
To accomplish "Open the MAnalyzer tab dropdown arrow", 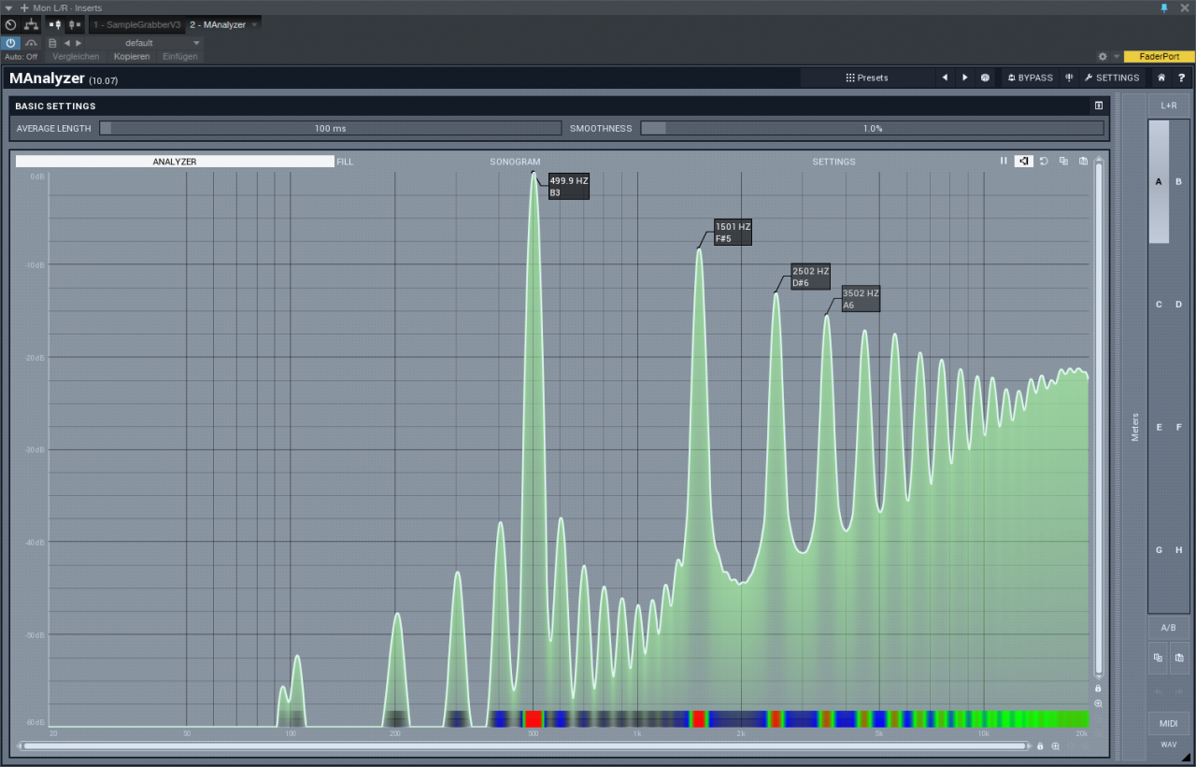I will click(x=255, y=25).
